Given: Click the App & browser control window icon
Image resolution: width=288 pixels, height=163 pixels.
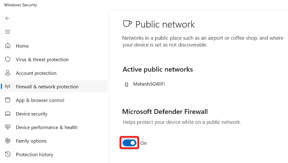Looking at the screenshot, I should tap(8, 100).
